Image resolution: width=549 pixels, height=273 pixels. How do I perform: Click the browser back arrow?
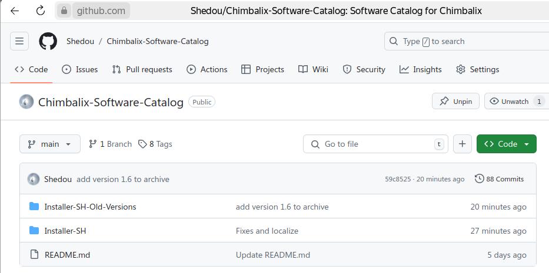coord(15,11)
